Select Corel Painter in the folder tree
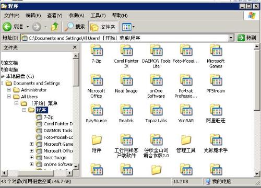Screen dimensions: 261x188 click(58, 124)
